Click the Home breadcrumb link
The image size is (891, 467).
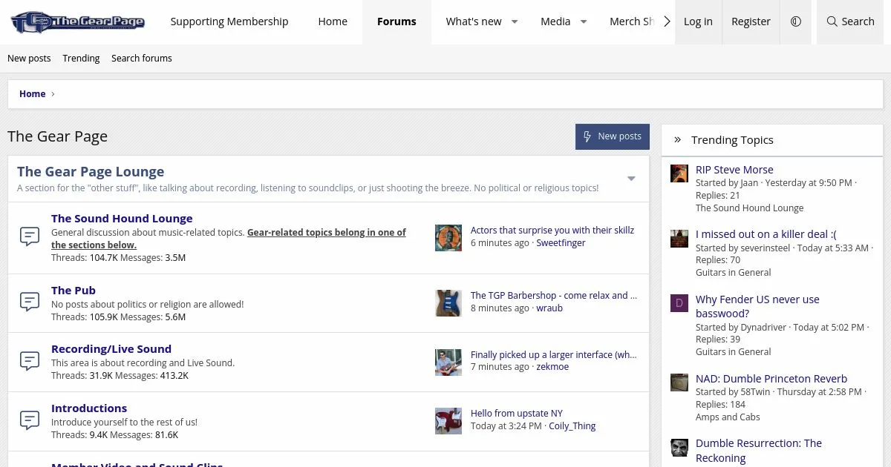(33, 94)
